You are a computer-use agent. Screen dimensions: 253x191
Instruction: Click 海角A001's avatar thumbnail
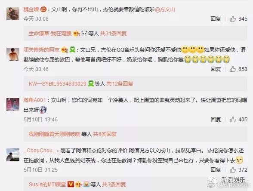click(x=13, y=105)
